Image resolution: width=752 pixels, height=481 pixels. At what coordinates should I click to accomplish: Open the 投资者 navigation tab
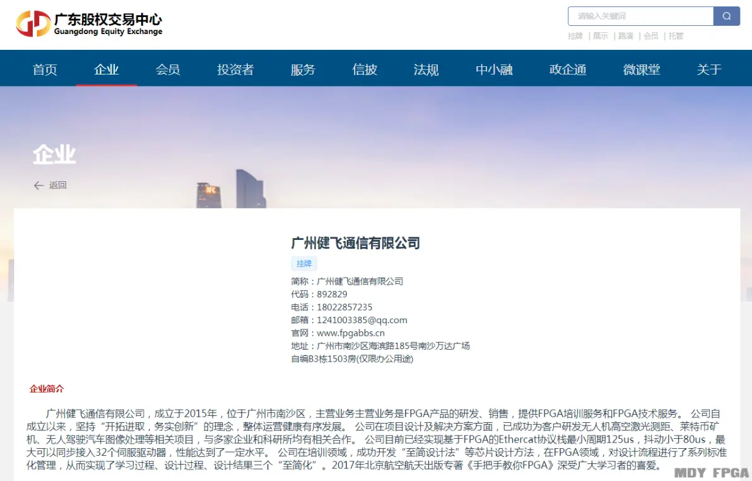(235, 69)
